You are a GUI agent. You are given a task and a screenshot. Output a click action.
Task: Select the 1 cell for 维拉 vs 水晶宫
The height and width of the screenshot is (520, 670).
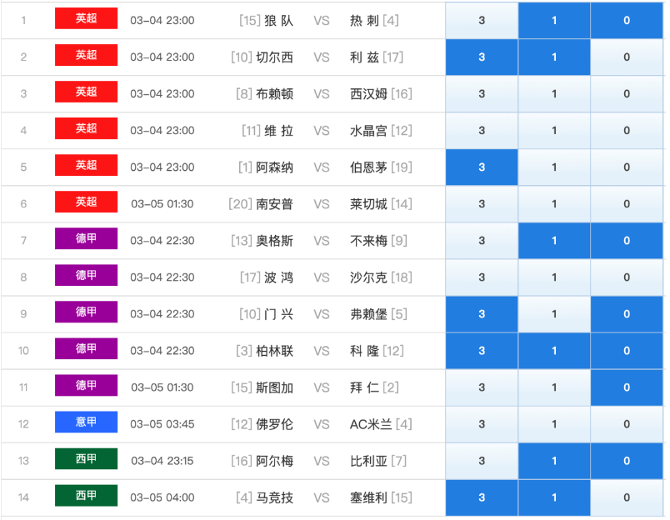point(554,130)
